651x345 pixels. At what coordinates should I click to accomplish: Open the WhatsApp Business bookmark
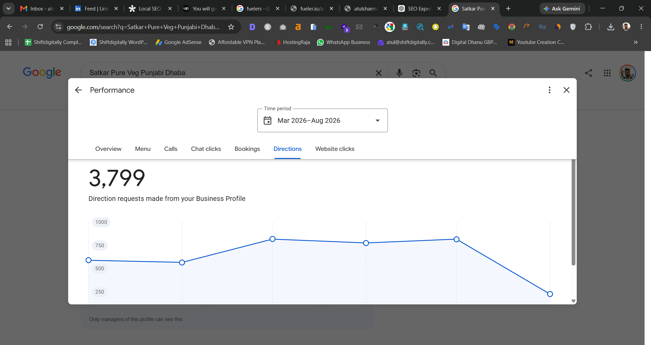[x=343, y=42]
